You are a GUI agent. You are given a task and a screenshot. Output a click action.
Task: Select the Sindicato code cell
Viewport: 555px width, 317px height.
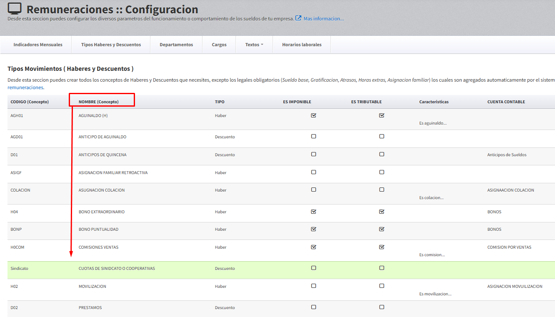coord(19,269)
